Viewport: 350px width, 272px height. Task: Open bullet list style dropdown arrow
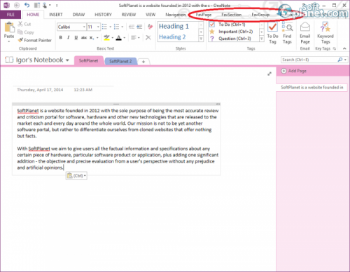110,27
